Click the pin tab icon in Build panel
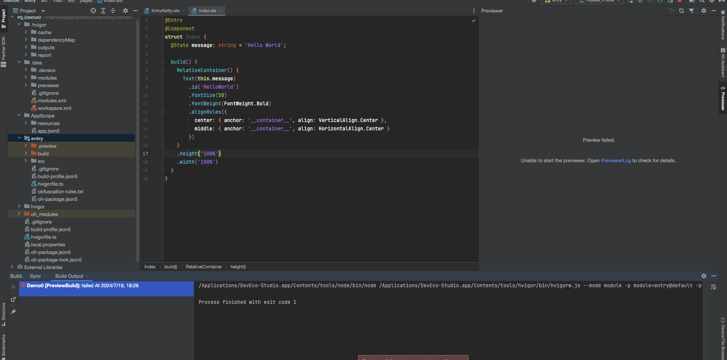The height and width of the screenshot is (360, 727). click(x=13, y=312)
